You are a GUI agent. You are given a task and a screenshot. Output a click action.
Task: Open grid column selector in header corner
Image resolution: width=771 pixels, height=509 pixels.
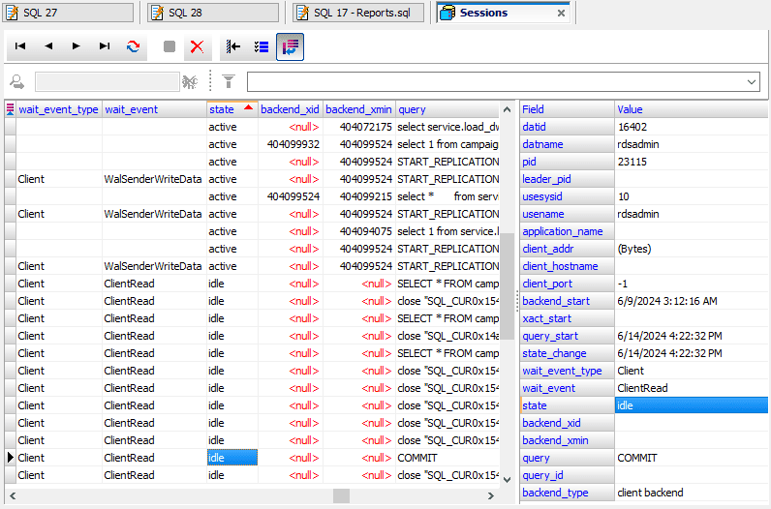click(x=10, y=109)
